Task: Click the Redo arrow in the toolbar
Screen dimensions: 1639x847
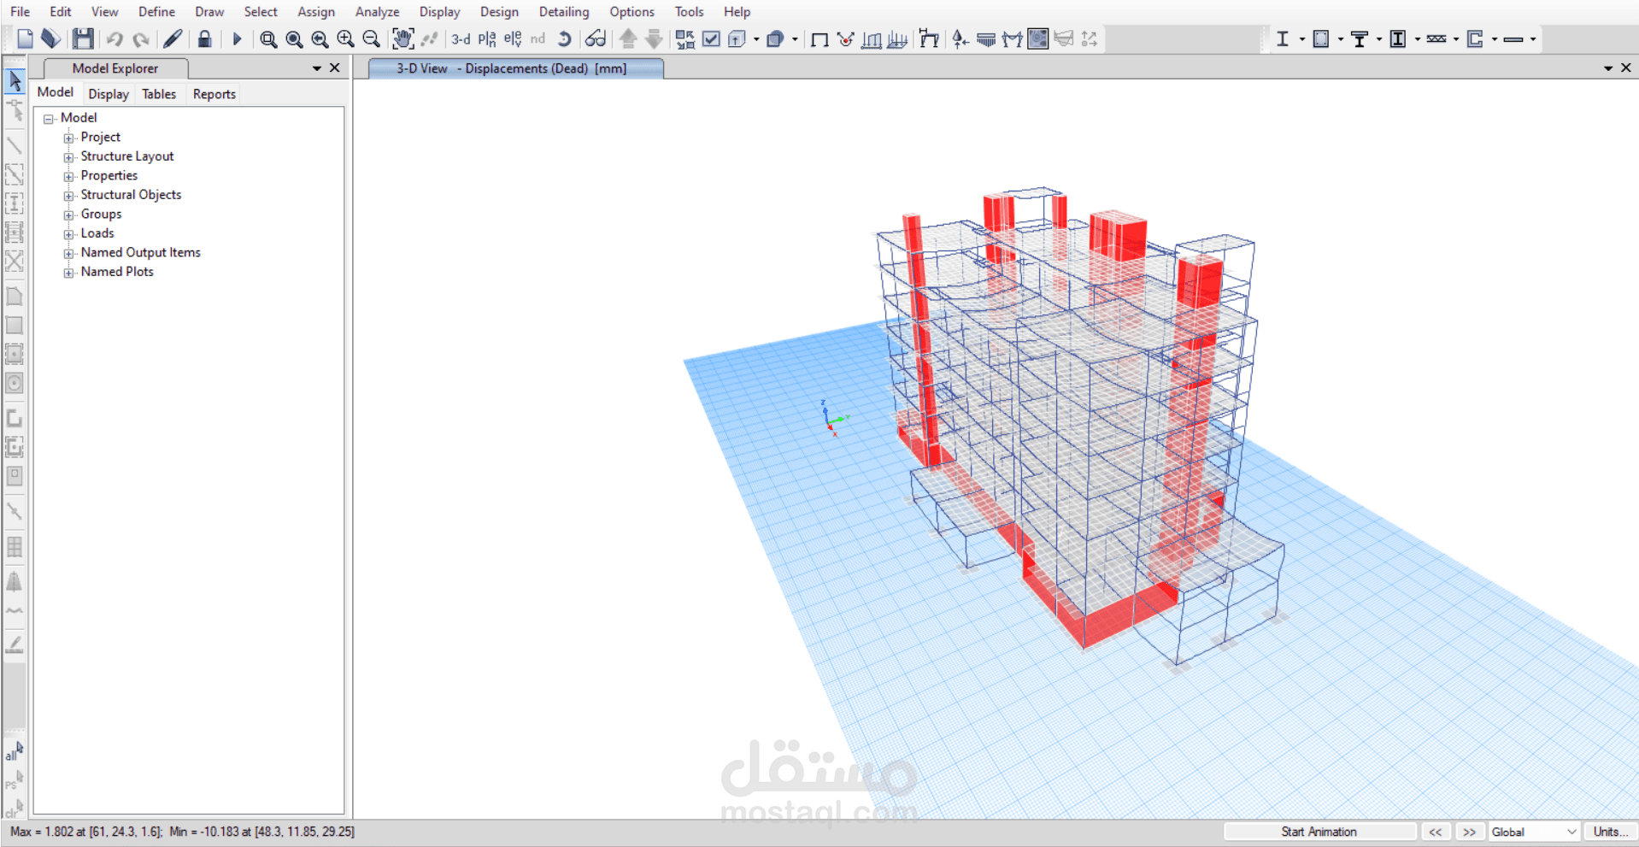Action: (x=141, y=38)
